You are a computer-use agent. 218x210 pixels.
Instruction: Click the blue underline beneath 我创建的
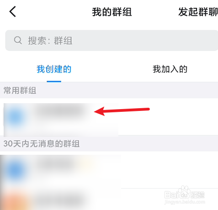point(54,81)
